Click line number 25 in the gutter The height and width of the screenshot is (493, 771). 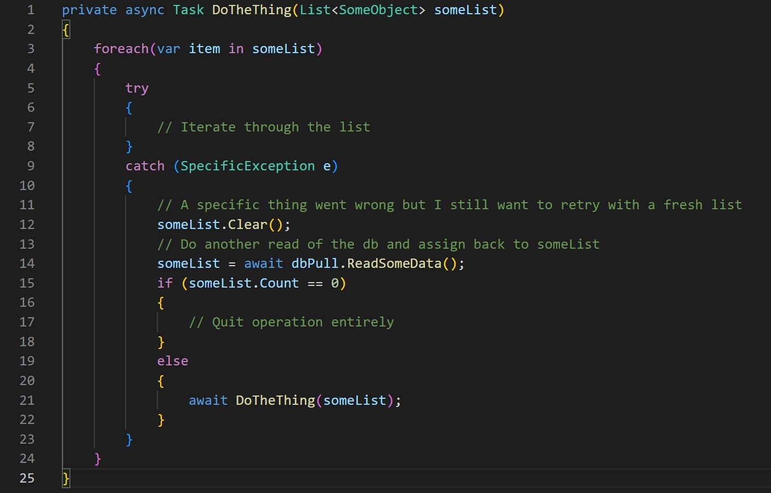pos(27,478)
